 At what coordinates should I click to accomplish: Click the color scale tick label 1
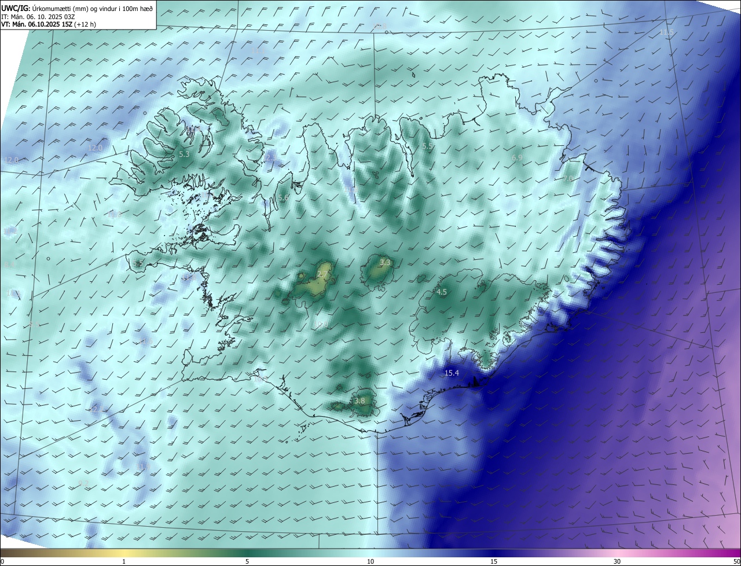click(124, 562)
